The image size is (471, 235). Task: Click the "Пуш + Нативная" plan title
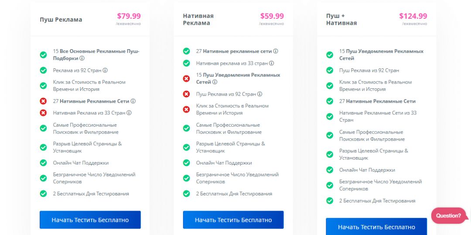tap(341, 20)
